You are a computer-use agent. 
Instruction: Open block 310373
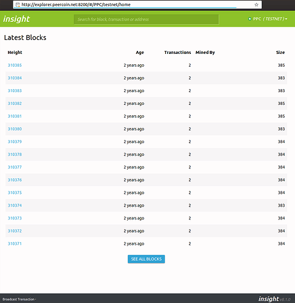click(x=15, y=218)
